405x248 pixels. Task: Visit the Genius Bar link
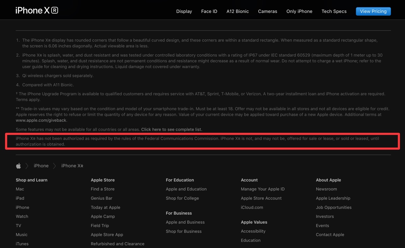(102, 198)
